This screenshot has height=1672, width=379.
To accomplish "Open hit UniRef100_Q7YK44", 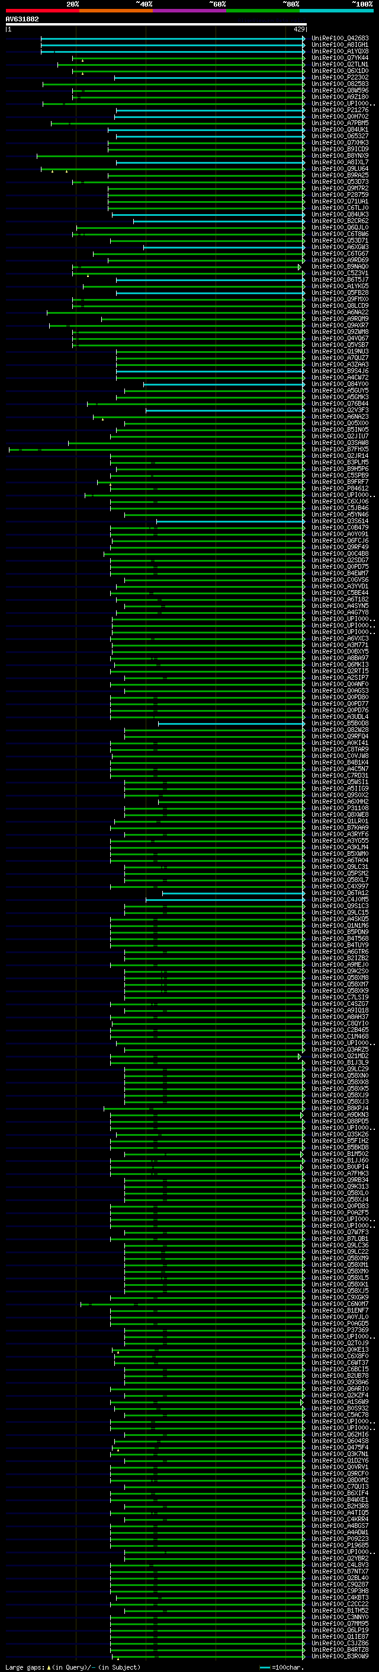I will [x=340, y=58].
